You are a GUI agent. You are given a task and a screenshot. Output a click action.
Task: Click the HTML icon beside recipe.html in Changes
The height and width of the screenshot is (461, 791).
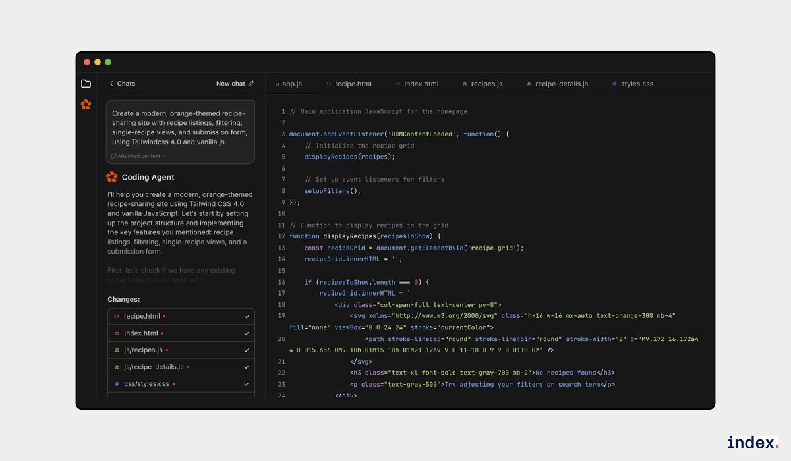(117, 316)
